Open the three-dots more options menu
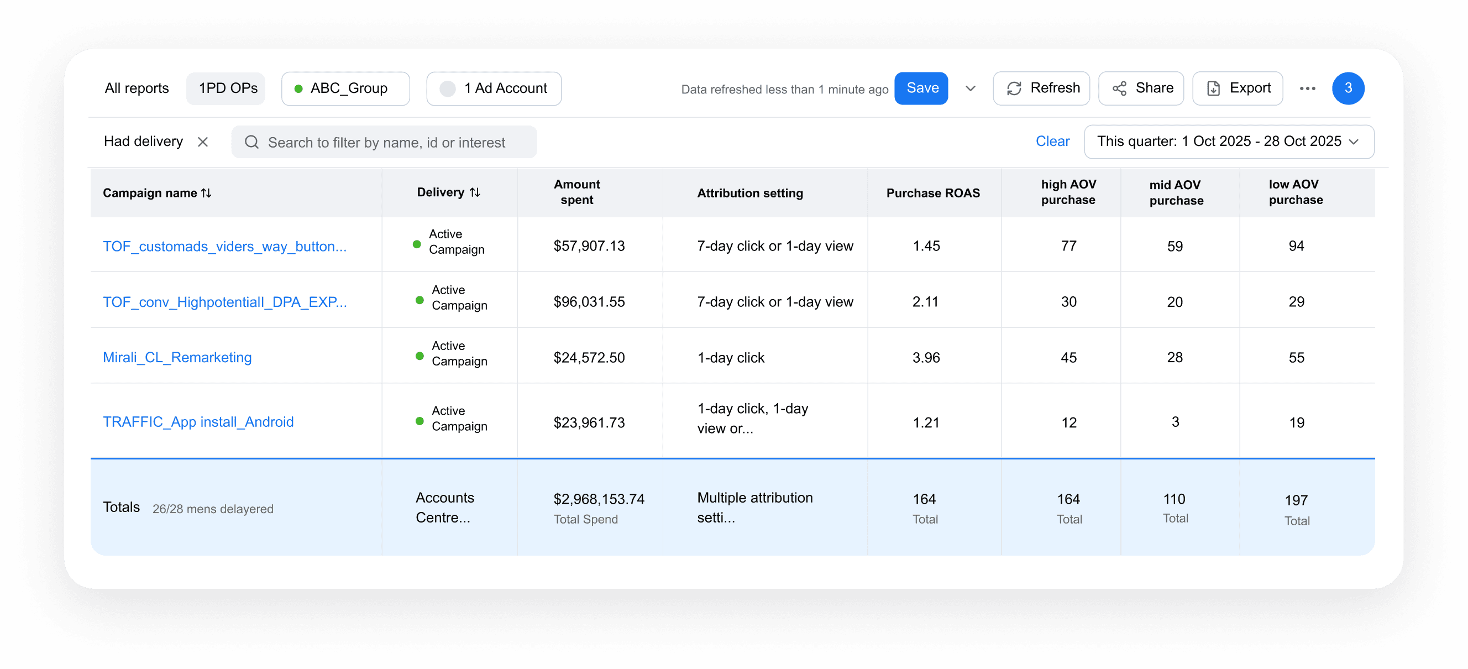This screenshot has height=669, width=1468. (x=1307, y=88)
